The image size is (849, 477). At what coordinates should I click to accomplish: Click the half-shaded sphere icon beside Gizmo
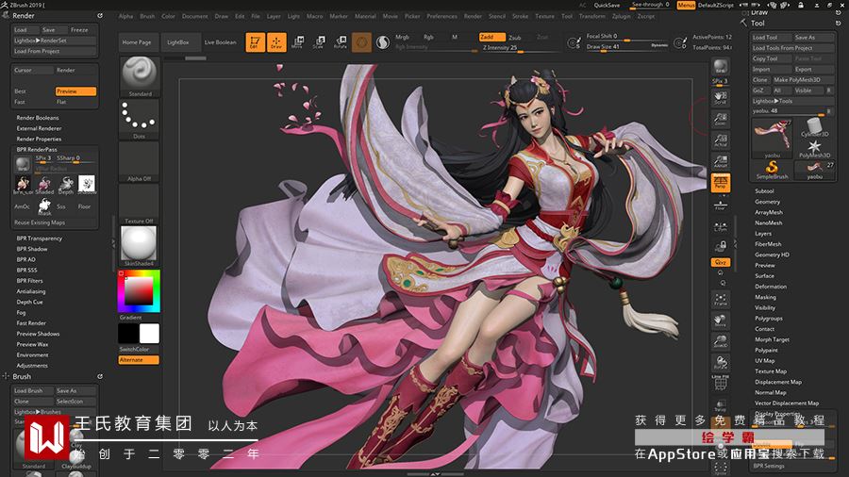383,42
